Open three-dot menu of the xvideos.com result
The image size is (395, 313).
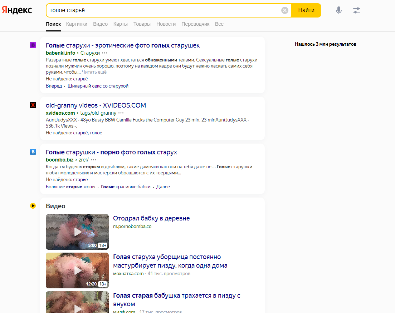click(x=121, y=113)
